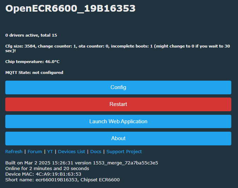The height and width of the screenshot is (188, 238).
Task: Click the OpenECR6600_19B16353 heading
Action: (x=70, y=8)
